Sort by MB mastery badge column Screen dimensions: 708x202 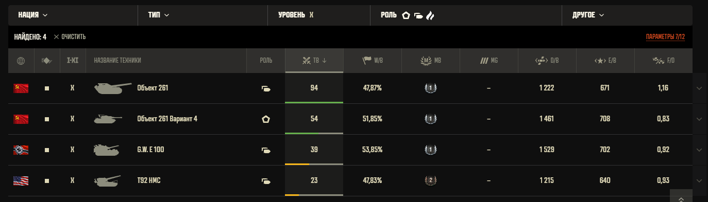[x=431, y=61]
